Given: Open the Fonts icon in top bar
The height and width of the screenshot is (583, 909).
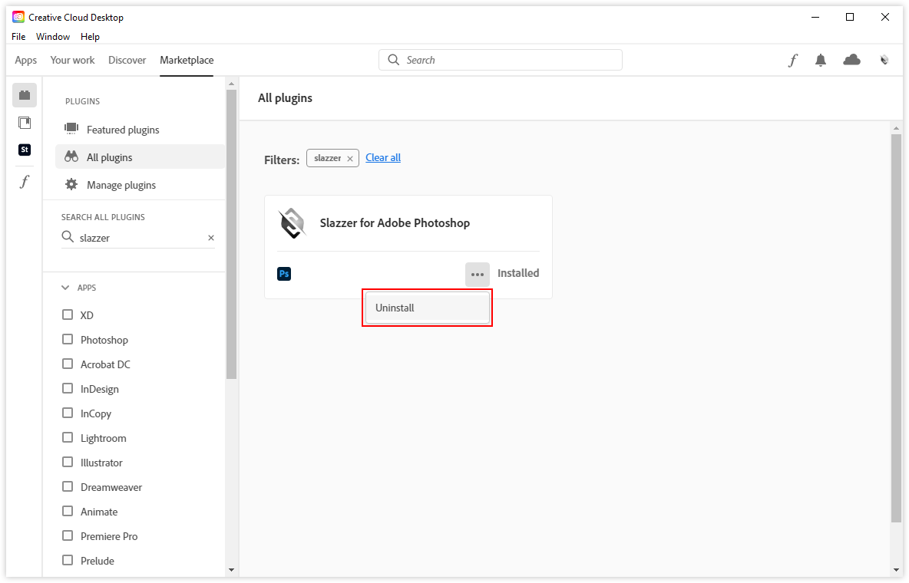Looking at the screenshot, I should [792, 61].
